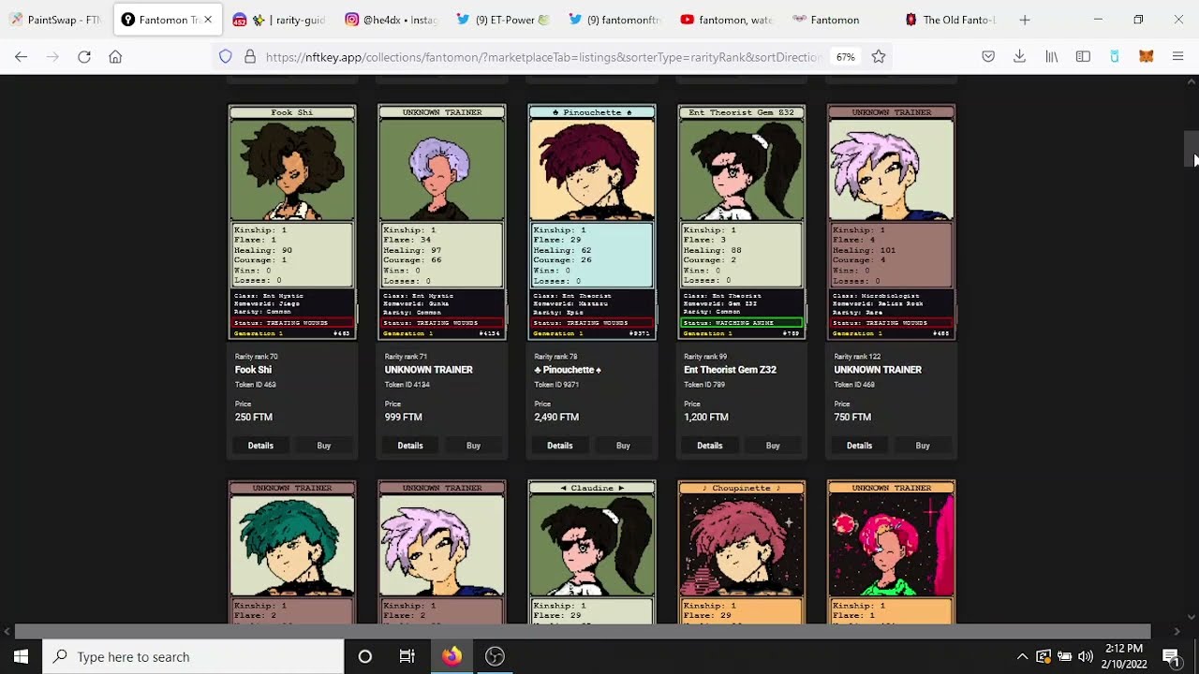Click the taskbar search box
The width and height of the screenshot is (1199, 674).
(x=193, y=656)
